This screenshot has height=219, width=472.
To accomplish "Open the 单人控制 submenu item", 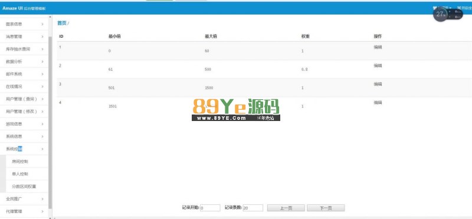I will tap(27, 174).
